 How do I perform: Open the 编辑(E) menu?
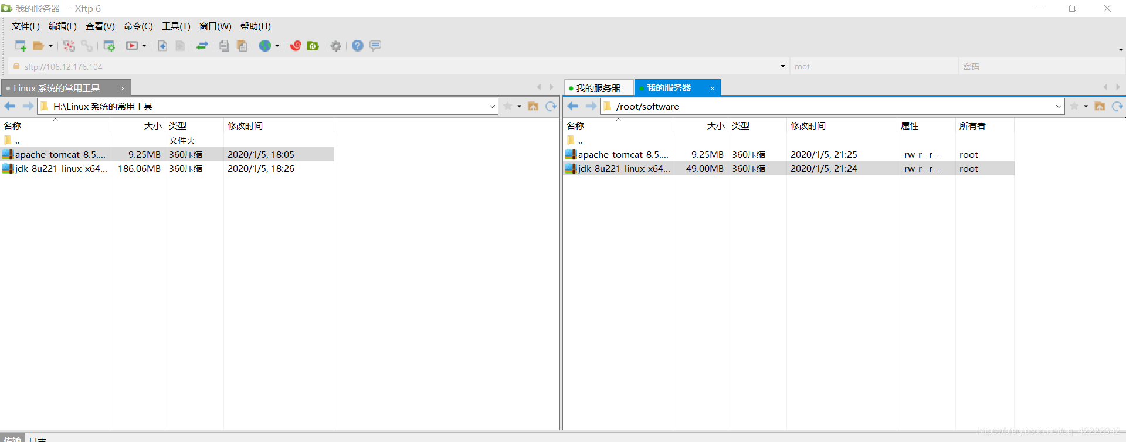[63, 26]
